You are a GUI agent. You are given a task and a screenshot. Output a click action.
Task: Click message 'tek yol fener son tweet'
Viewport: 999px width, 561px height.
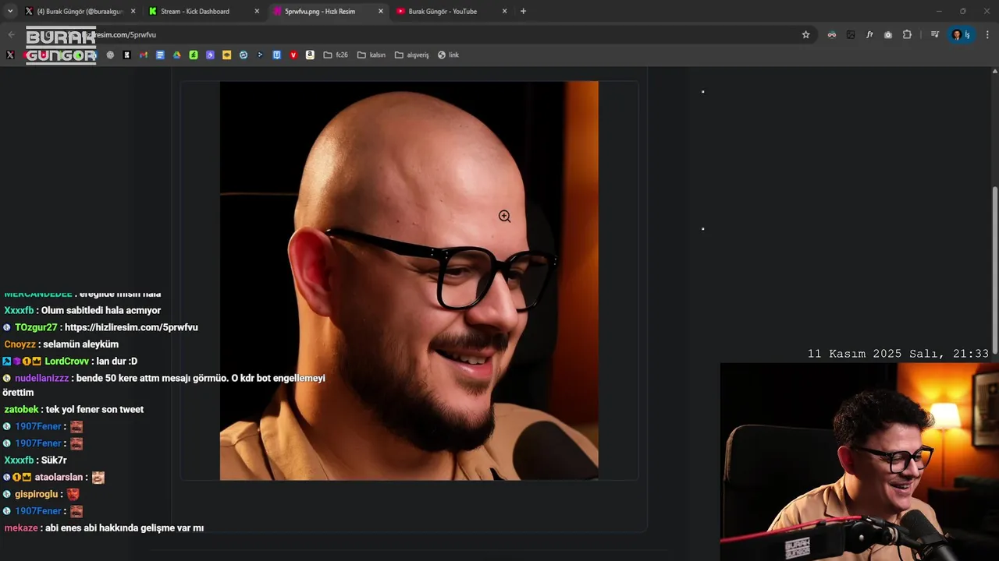(94, 409)
